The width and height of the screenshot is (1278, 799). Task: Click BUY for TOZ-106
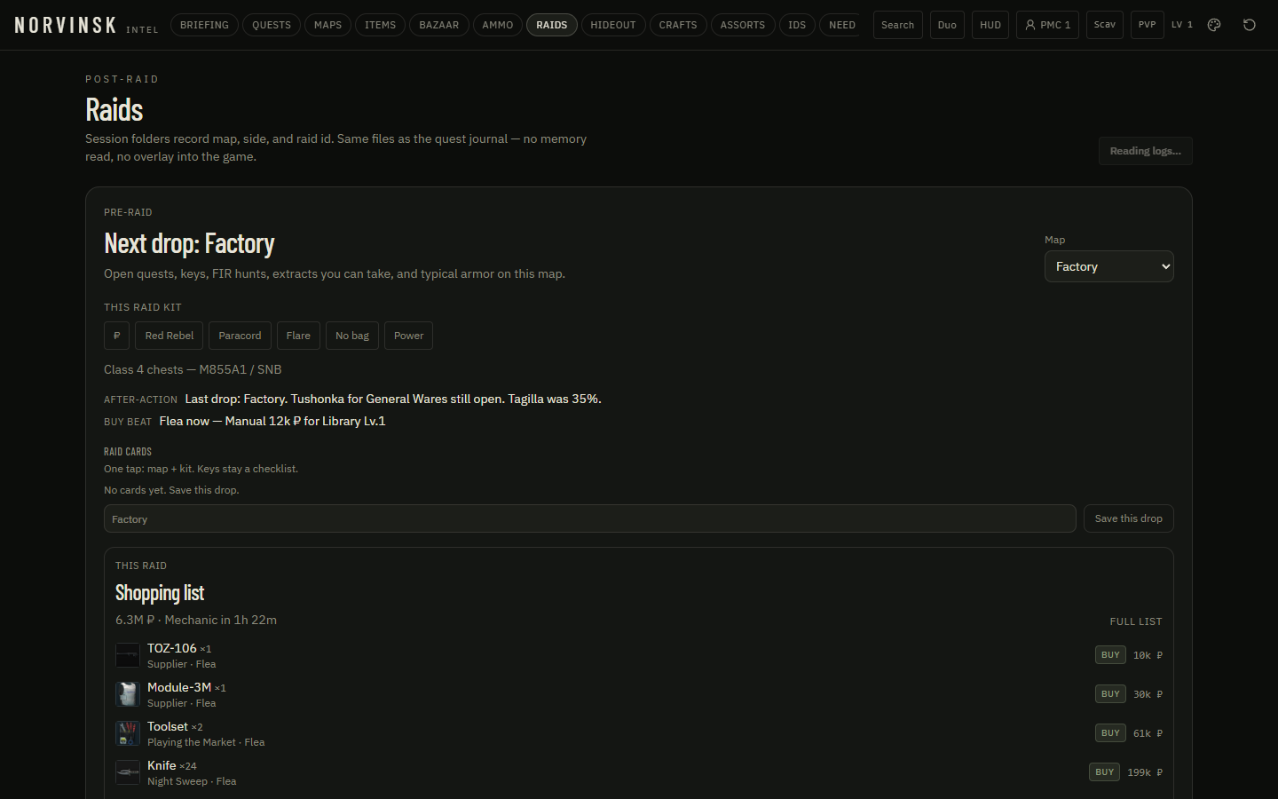point(1110,655)
